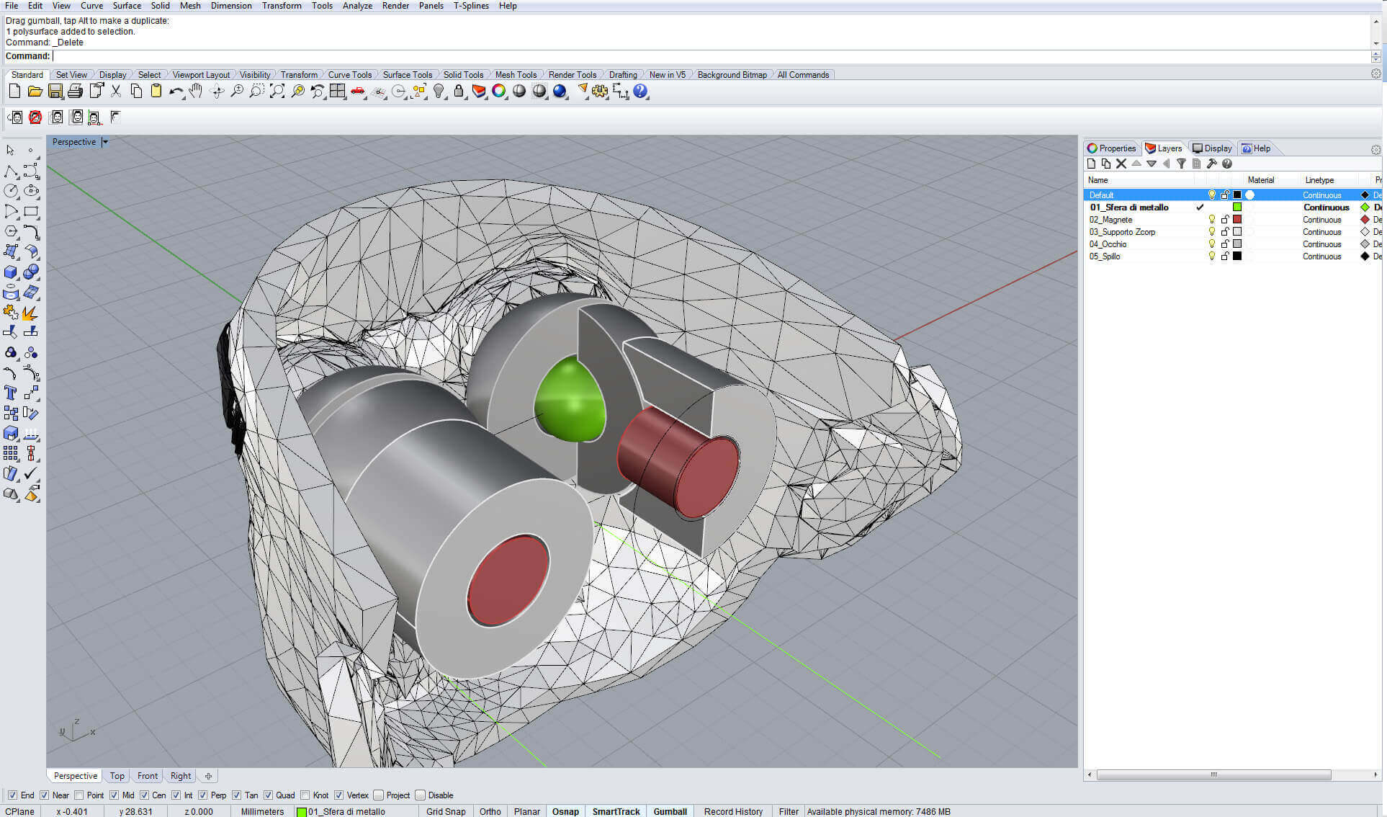This screenshot has height=817, width=1387.
Task: Click green color swatch of 01_Sfera di metallo
Action: (x=1237, y=207)
